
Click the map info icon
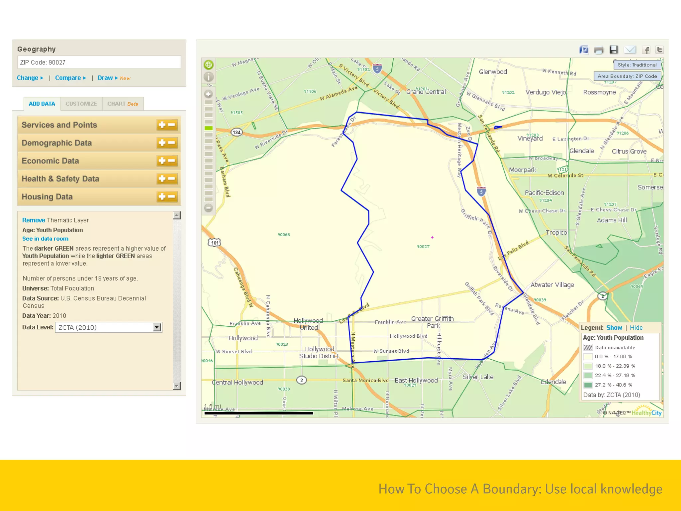(208, 77)
